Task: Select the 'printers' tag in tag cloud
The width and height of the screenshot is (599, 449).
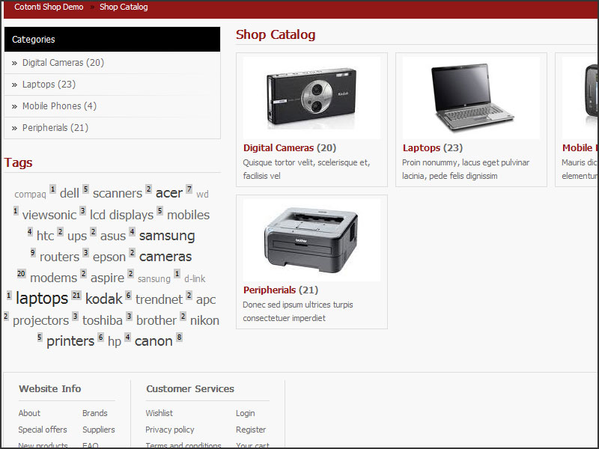Action: [x=70, y=342]
